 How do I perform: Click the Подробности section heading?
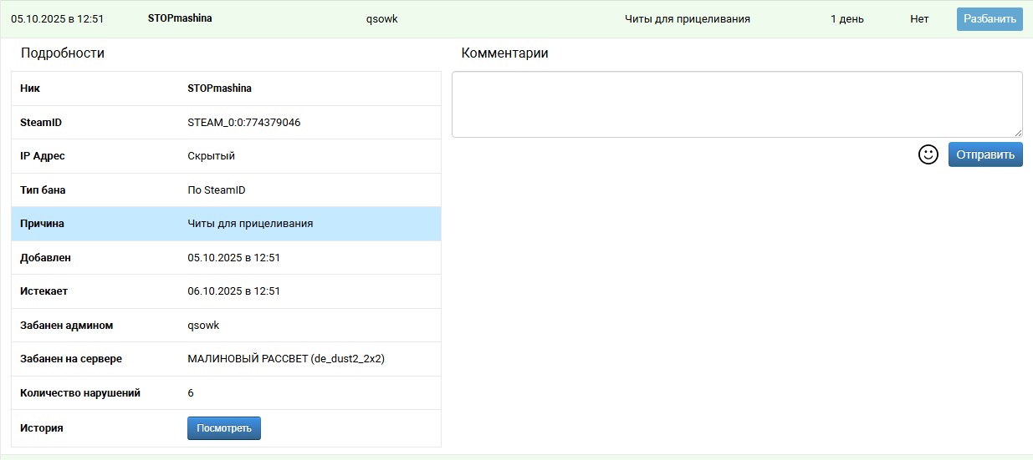click(x=63, y=53)
